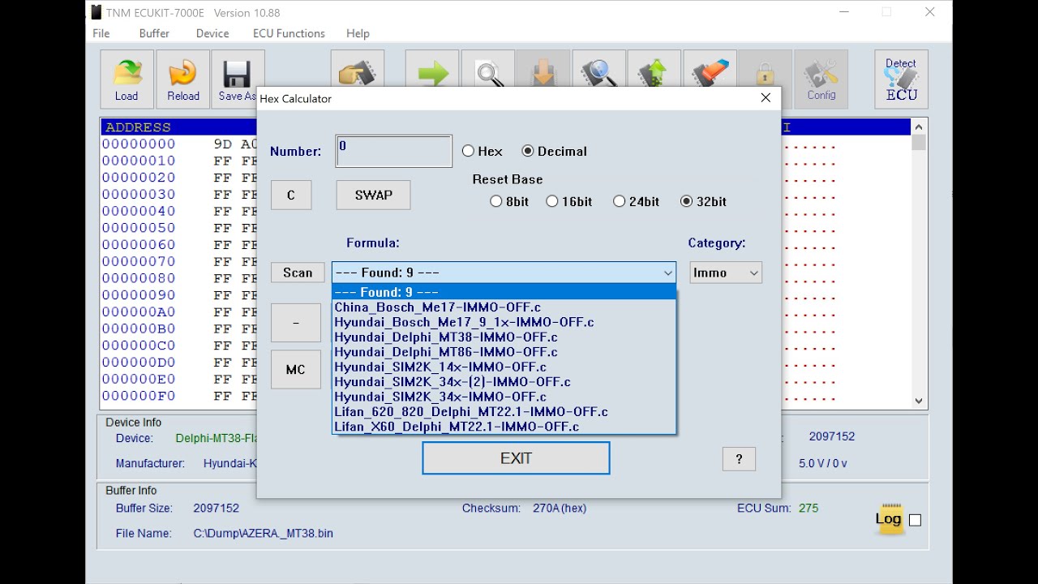Collapse the Formula combo box arrow
This screenshot has width=1038, height=584.
[667, 273]
